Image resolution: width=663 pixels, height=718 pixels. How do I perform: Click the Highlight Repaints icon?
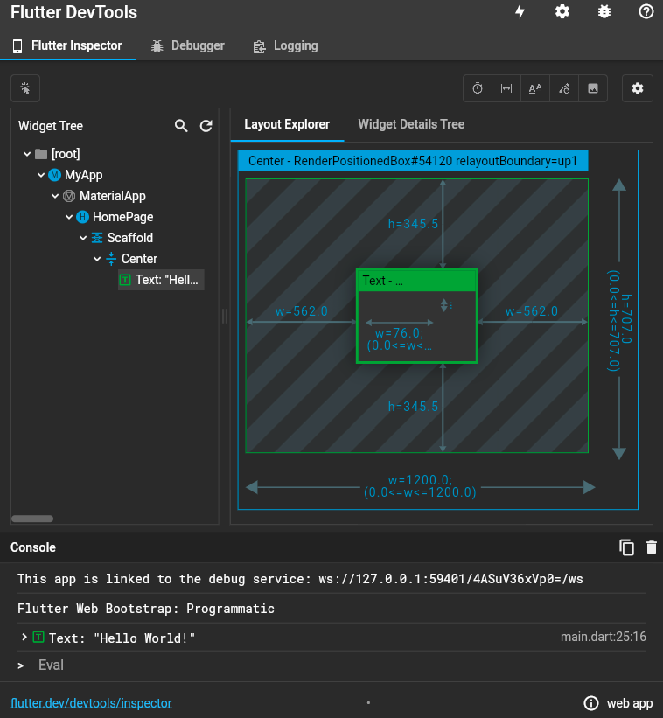tap(564, 88)
